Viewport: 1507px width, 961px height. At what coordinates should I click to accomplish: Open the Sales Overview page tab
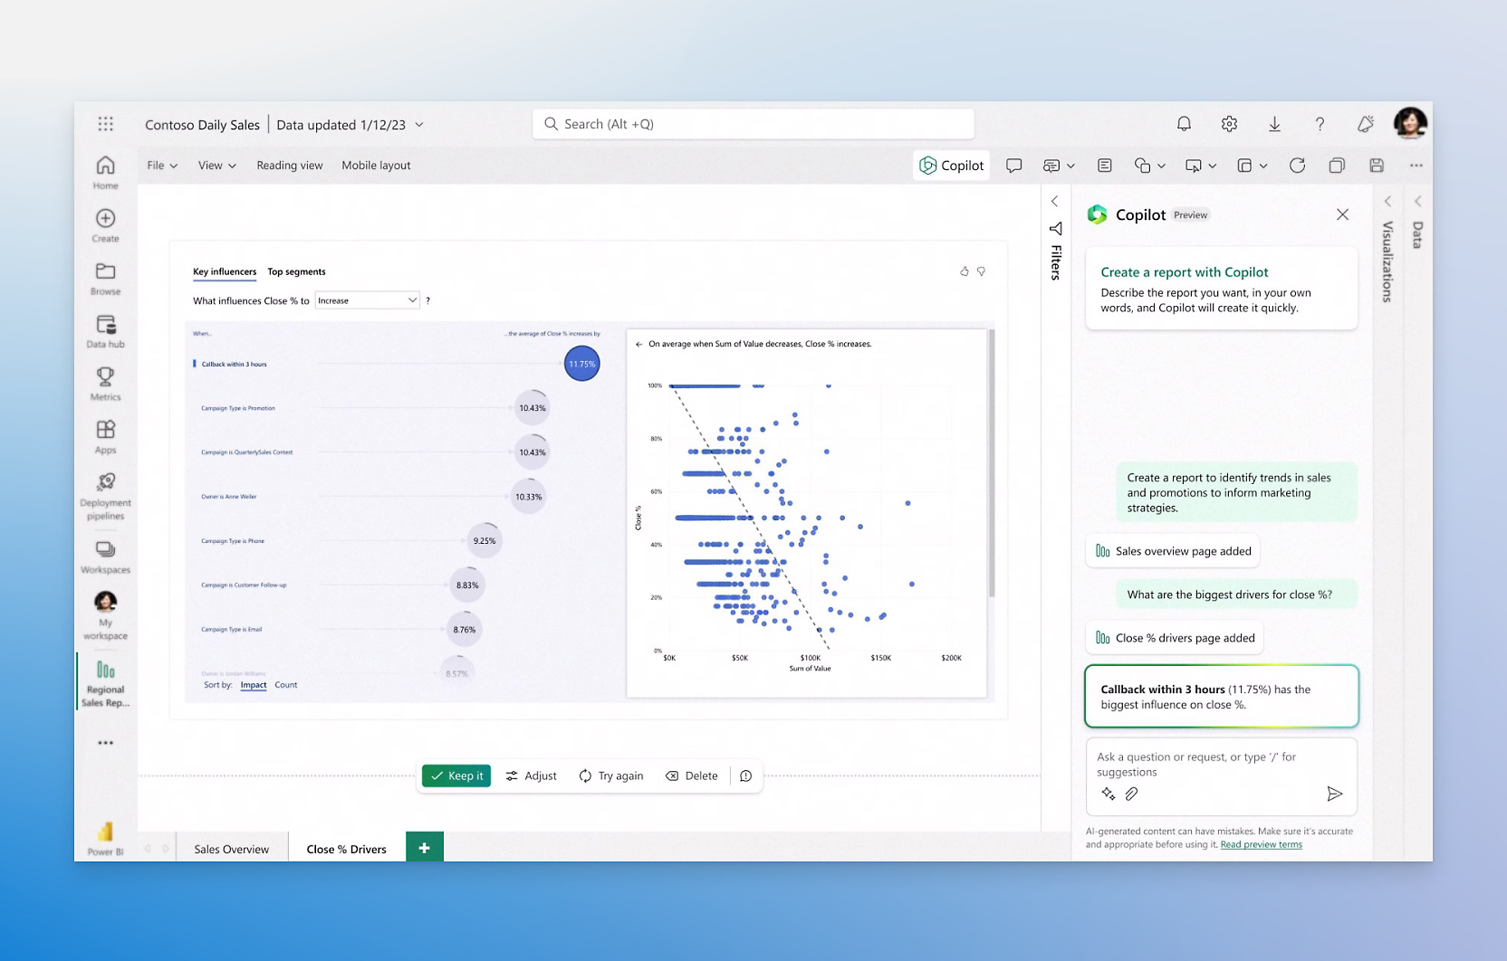(x=231, y=848)
